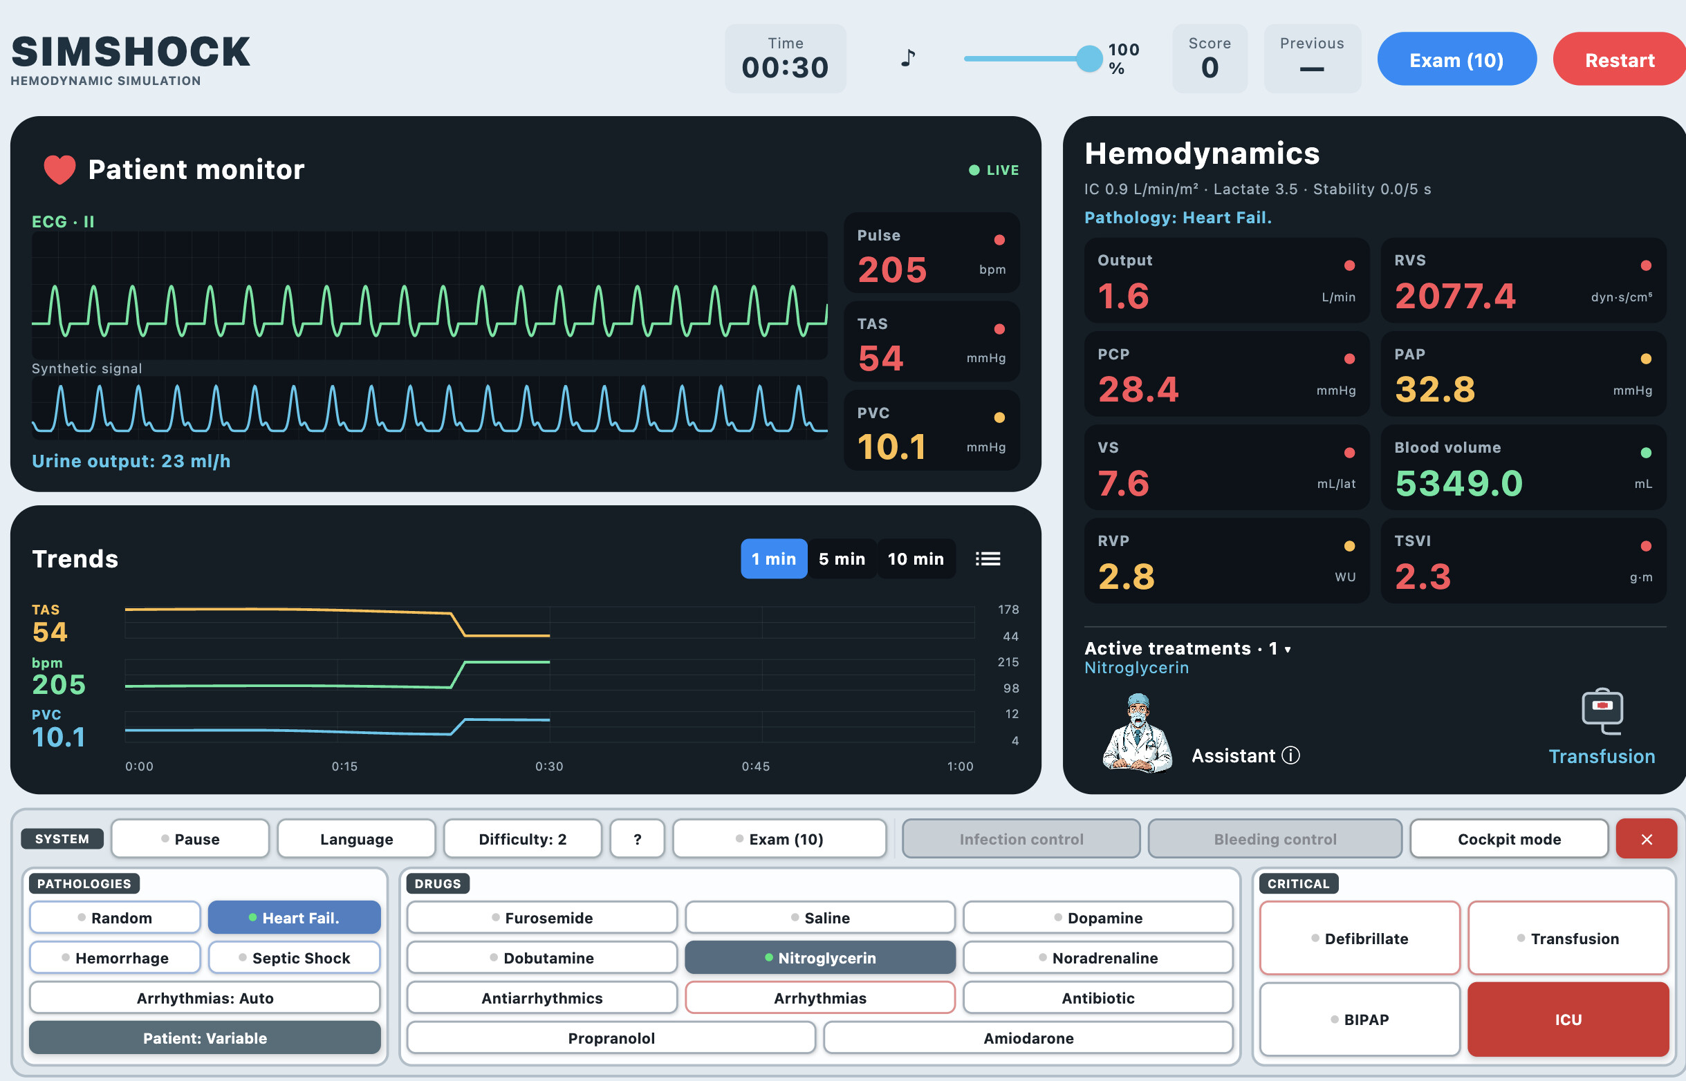Administer Antibiotic
Viewport: 1686px width, 1081px height.
pyautogui.click(x=1098, y=998)
